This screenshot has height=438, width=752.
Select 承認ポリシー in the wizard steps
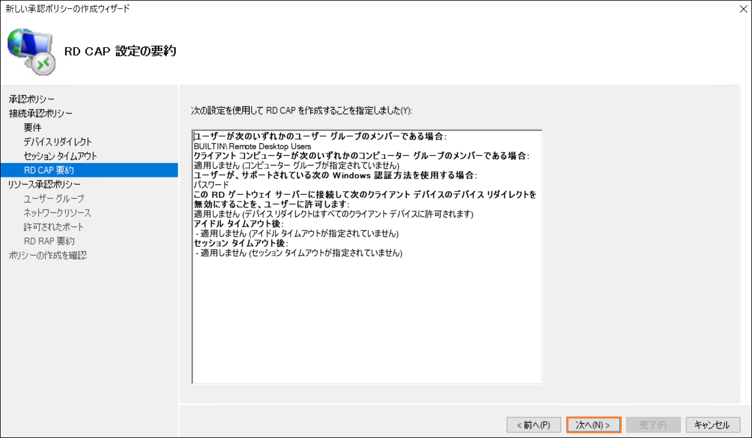[x=32, y=99]
